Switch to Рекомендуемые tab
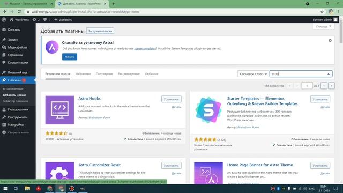The image size is (343, 193). 129,74
